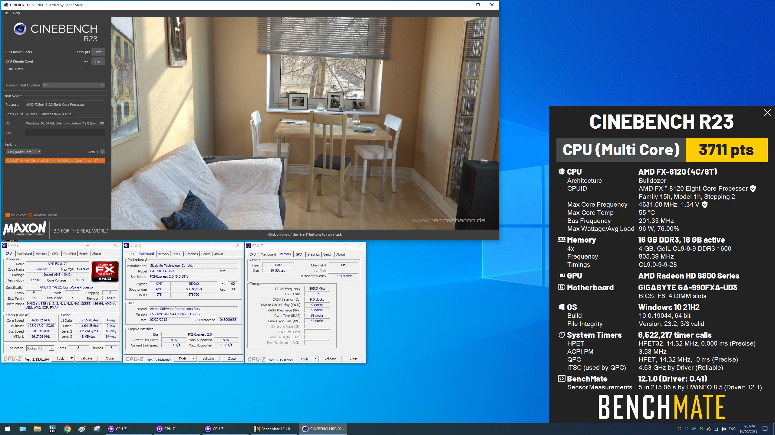Open the Minimum Test Duration dropdown
The height and width of the screenshot is (435, 775).
click(x=73, y=85)
